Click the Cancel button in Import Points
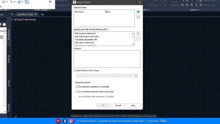The width and height of the screenshot is (220, 124). pyautogui.click(x=118, y=105)
